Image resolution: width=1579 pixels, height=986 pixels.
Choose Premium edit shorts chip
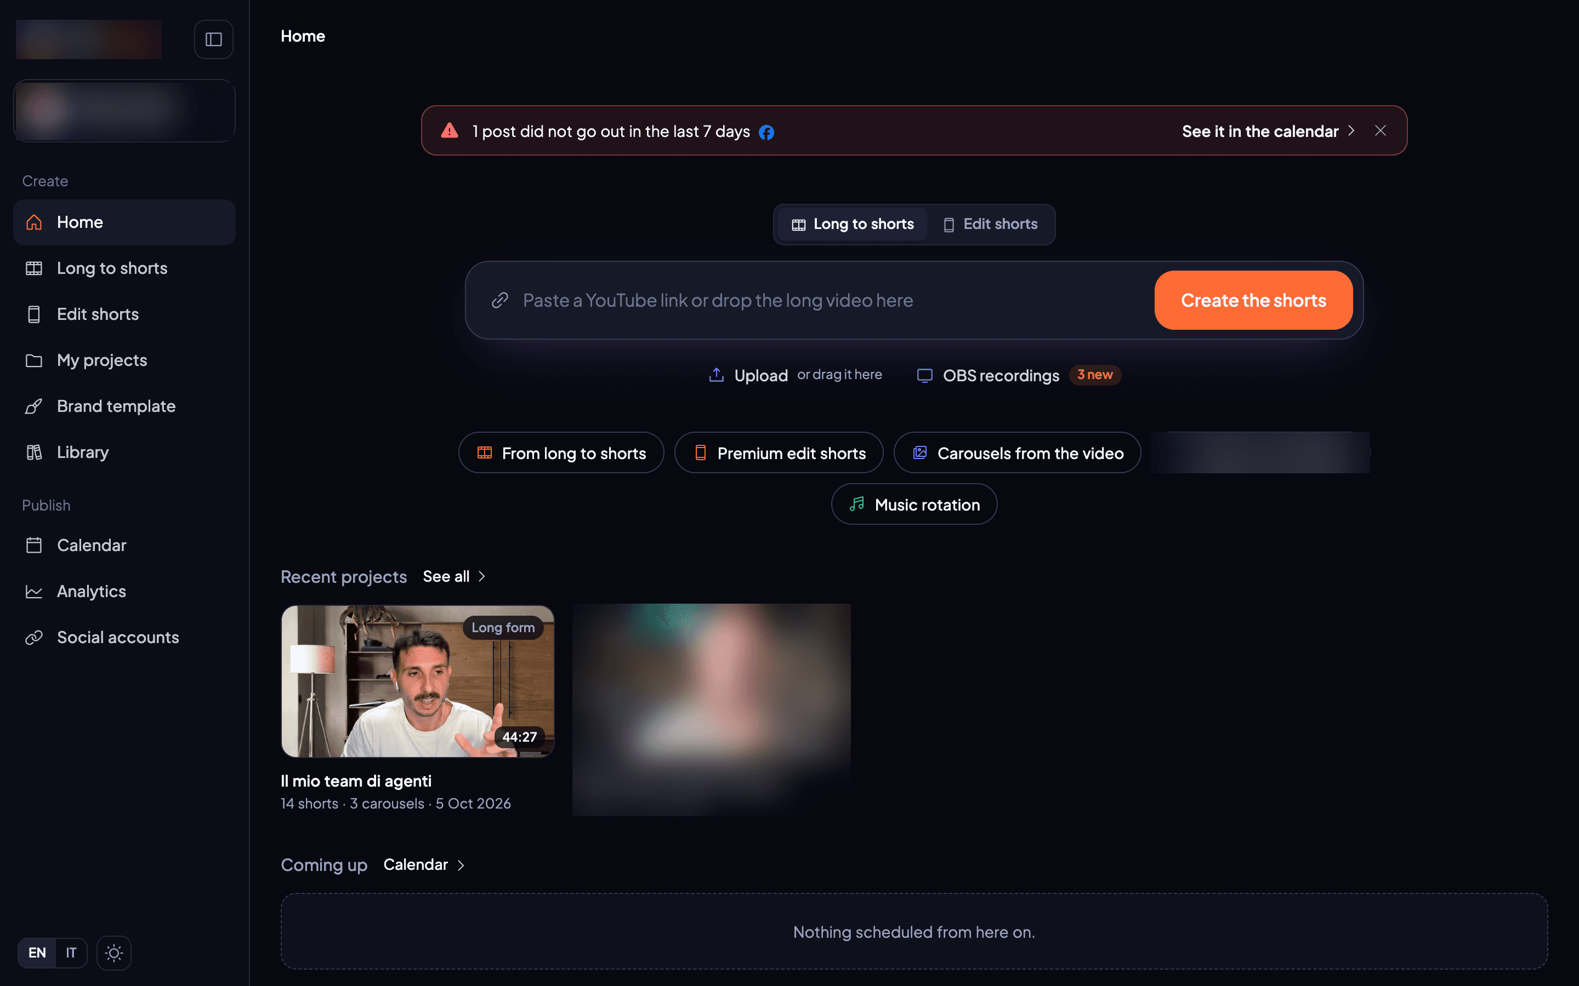click(779, 452)
